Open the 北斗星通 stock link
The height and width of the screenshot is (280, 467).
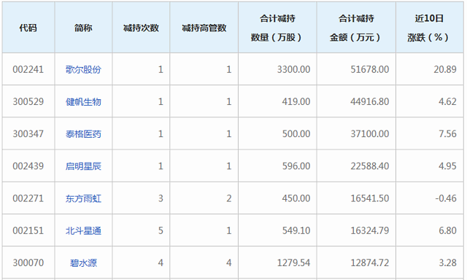pyautogui.click(x=83, y=230)
